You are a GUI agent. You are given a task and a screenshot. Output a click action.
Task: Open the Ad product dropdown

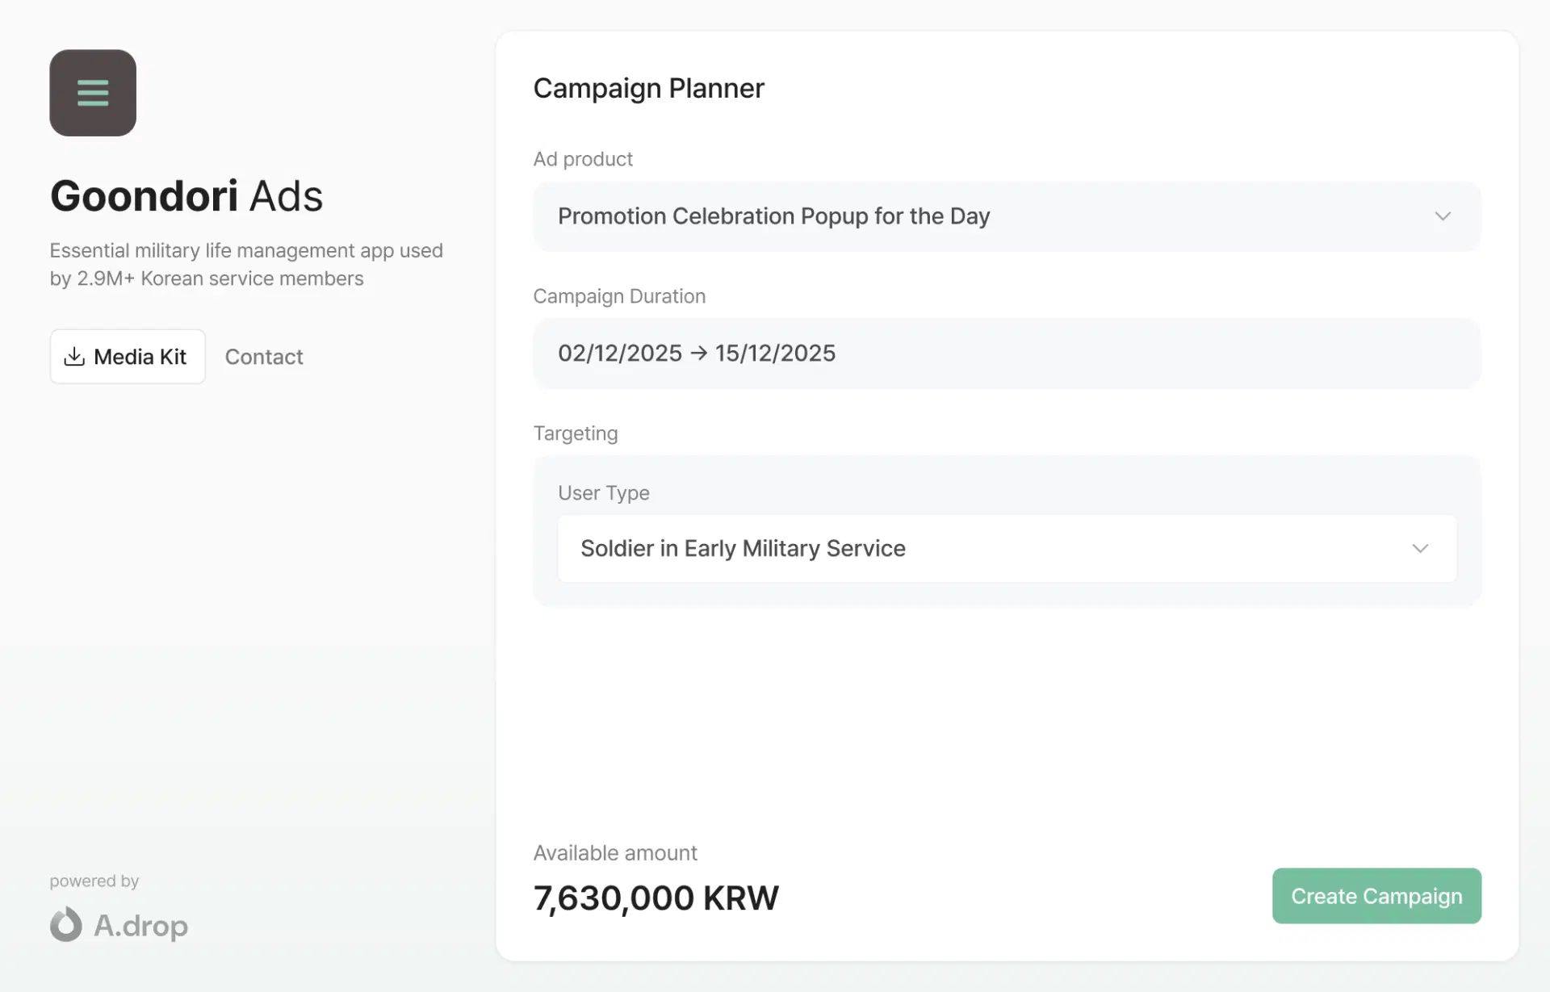(1007, 216)
